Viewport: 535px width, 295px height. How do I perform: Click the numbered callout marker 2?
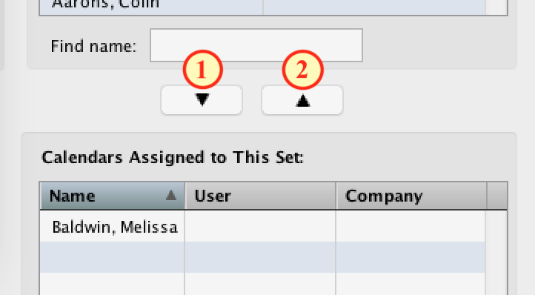[x=302, y=70]
